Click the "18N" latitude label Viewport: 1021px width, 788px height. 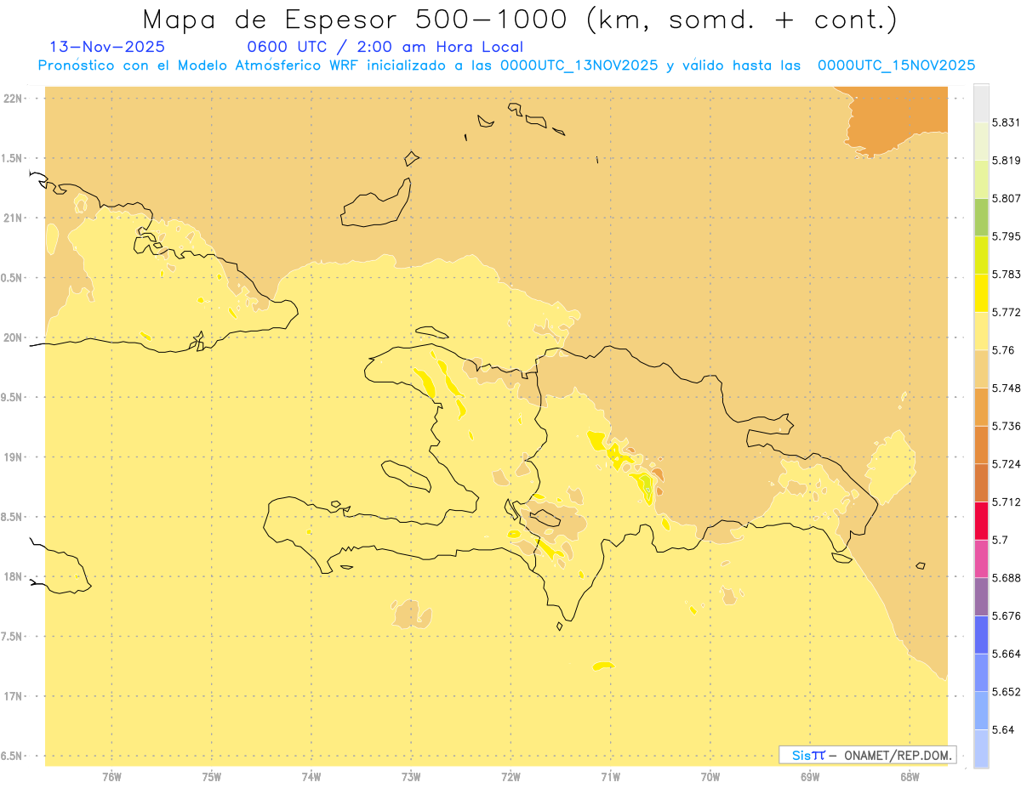pos(14,576)
